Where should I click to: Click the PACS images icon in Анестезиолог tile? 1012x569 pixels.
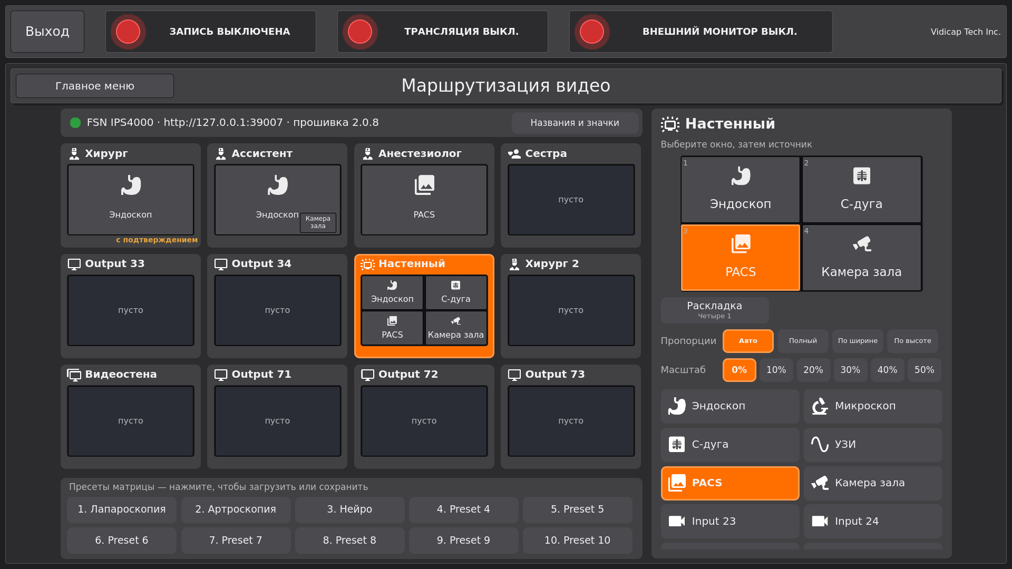click(424, 185)
